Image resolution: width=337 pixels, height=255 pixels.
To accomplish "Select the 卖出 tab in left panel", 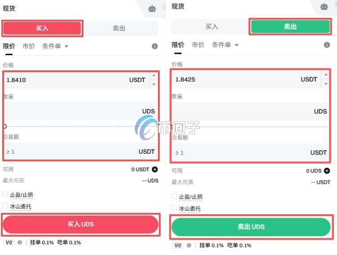I will coord(119,28).
